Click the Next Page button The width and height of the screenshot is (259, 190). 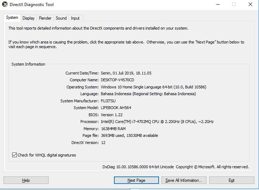(136, 180)
